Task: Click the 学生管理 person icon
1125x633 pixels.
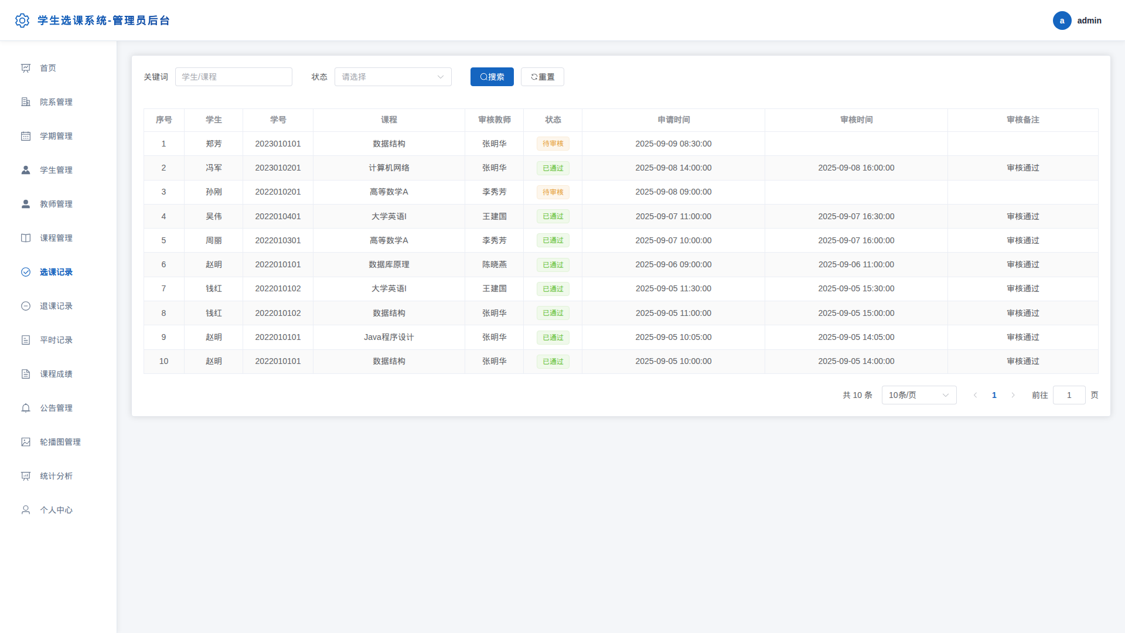Action: coord(26,170)
